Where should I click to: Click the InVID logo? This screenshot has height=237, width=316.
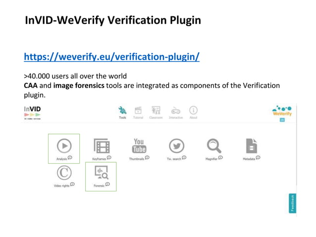[x=33, y=113]
